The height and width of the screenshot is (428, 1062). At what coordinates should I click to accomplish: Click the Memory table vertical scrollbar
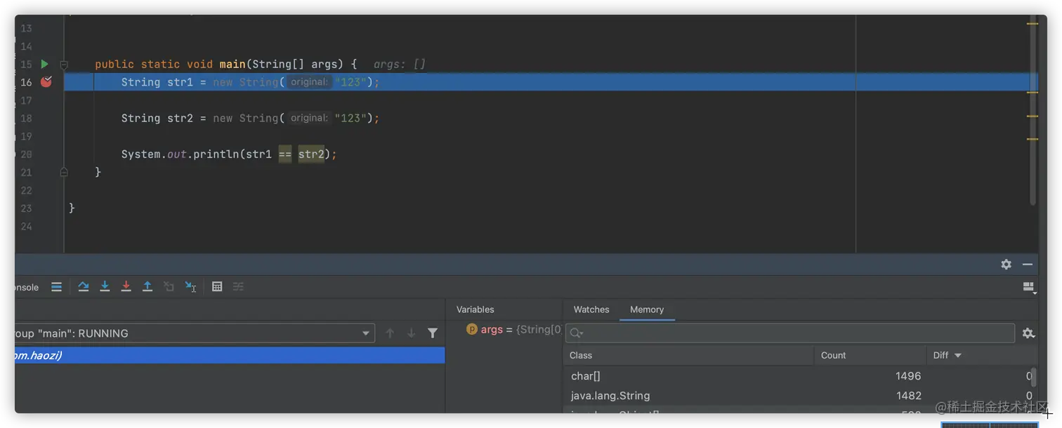1033,377
